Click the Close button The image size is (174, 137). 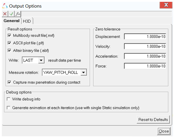164,131
